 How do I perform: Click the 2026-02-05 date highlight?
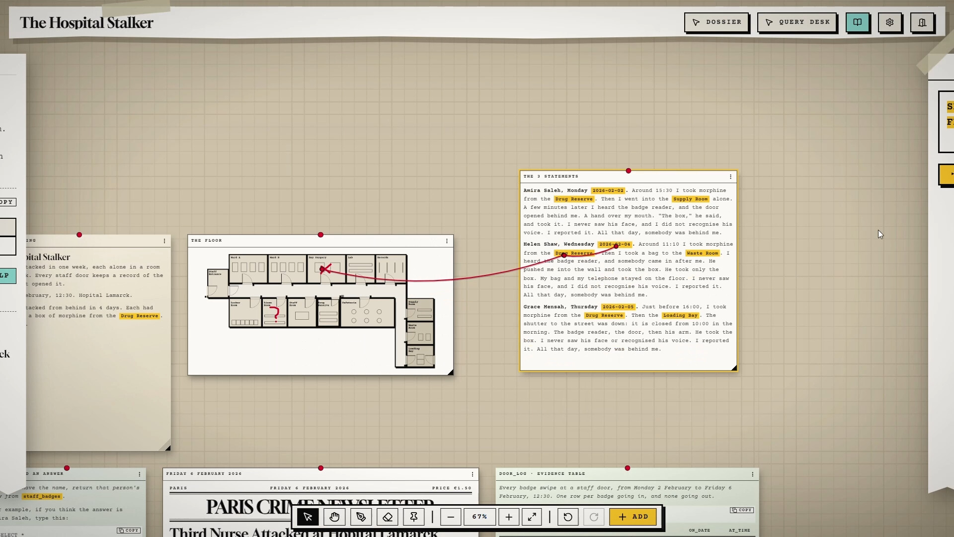(618, 307)
